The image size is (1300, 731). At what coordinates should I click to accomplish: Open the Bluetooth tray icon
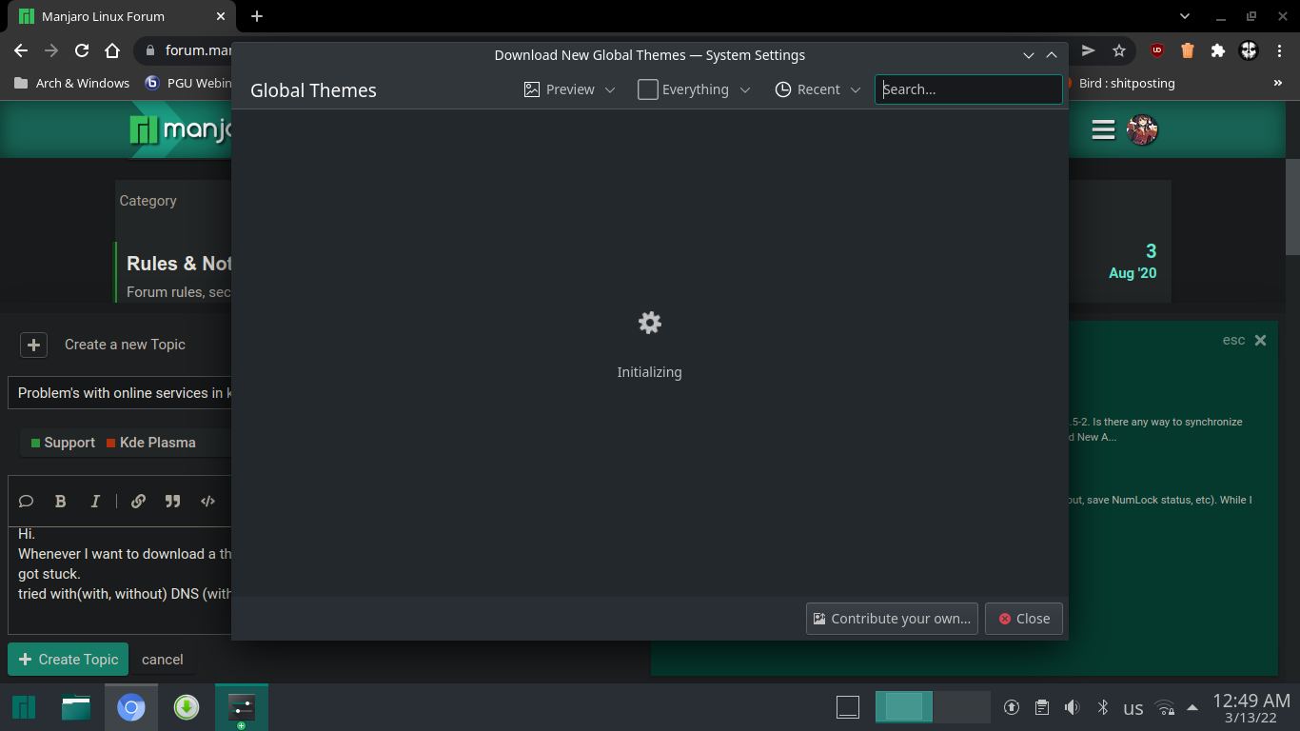click(x=1103, y=707)
